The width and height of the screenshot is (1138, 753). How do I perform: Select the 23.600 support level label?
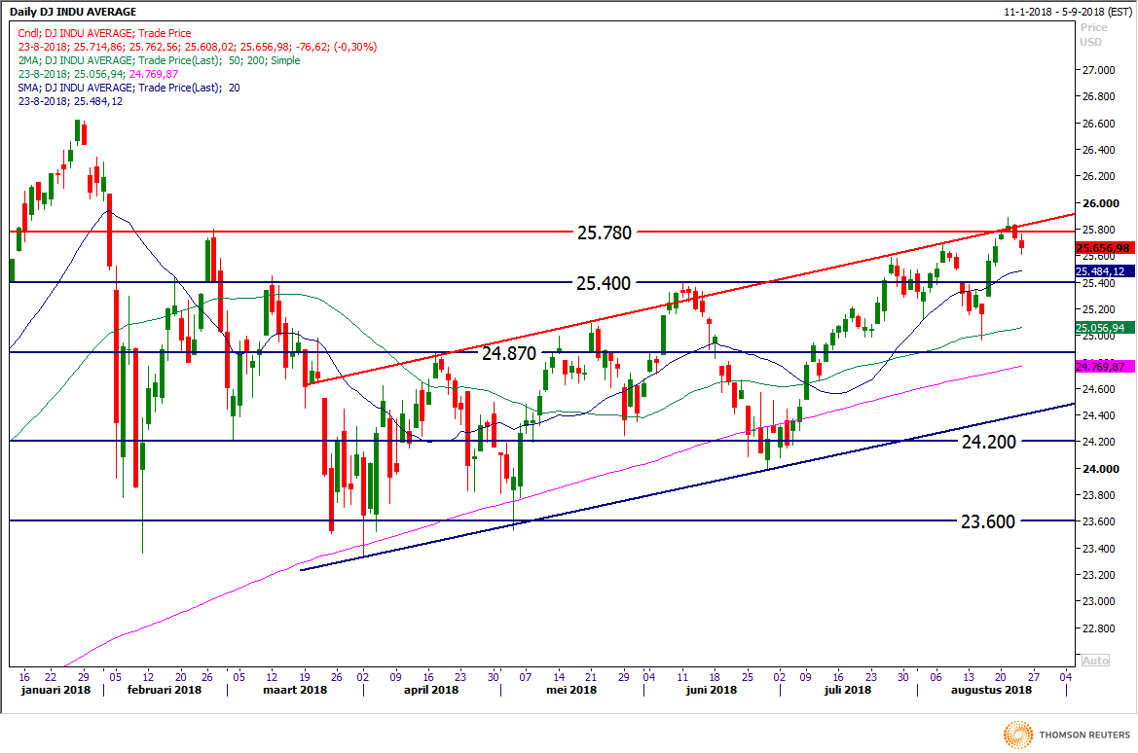[x=988, y=521]
